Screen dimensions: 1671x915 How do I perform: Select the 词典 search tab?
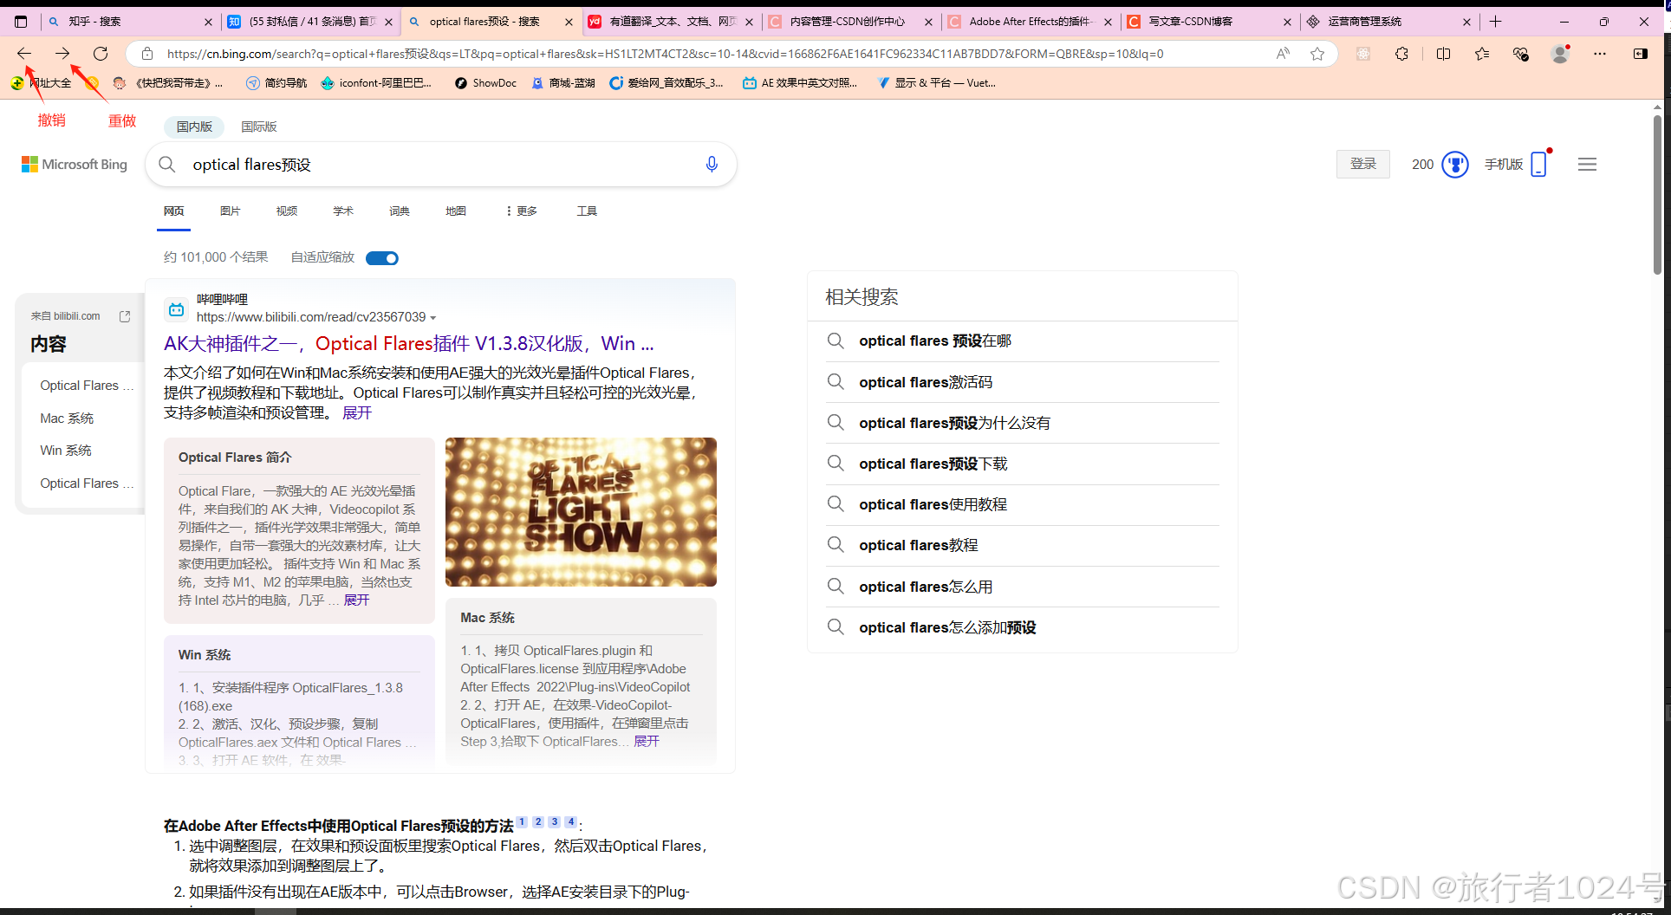[400, 211]
